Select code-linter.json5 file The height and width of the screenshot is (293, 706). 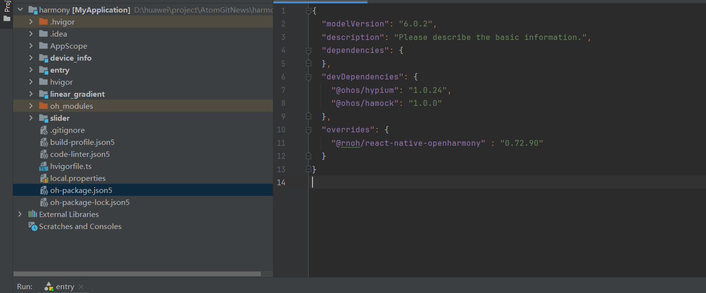[80, 154]
